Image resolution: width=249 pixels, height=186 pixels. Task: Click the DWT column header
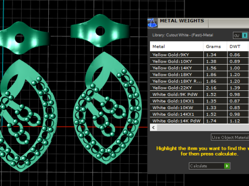tap(238, 47)
